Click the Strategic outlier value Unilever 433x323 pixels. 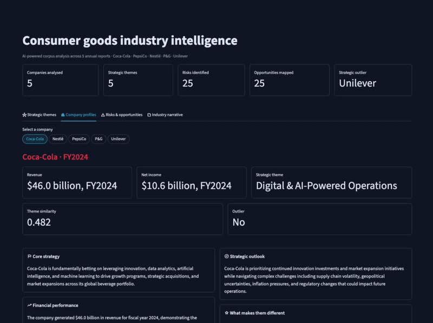point(358,83)
